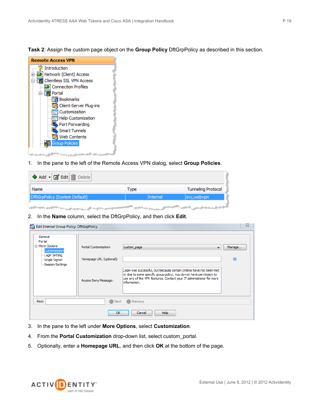Expand the Network (Client) Access node
Image resolution: width=318 pixels, height=412 pixels.
pyautogui.click(x=33, y=74)
